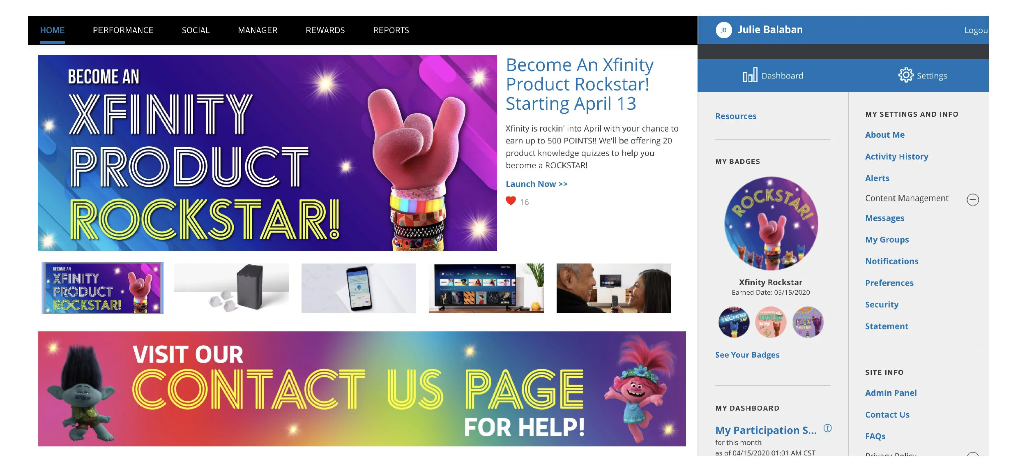Select the TV screen carousel thumbnail
1027x469 pixels.
coord(486,288)
